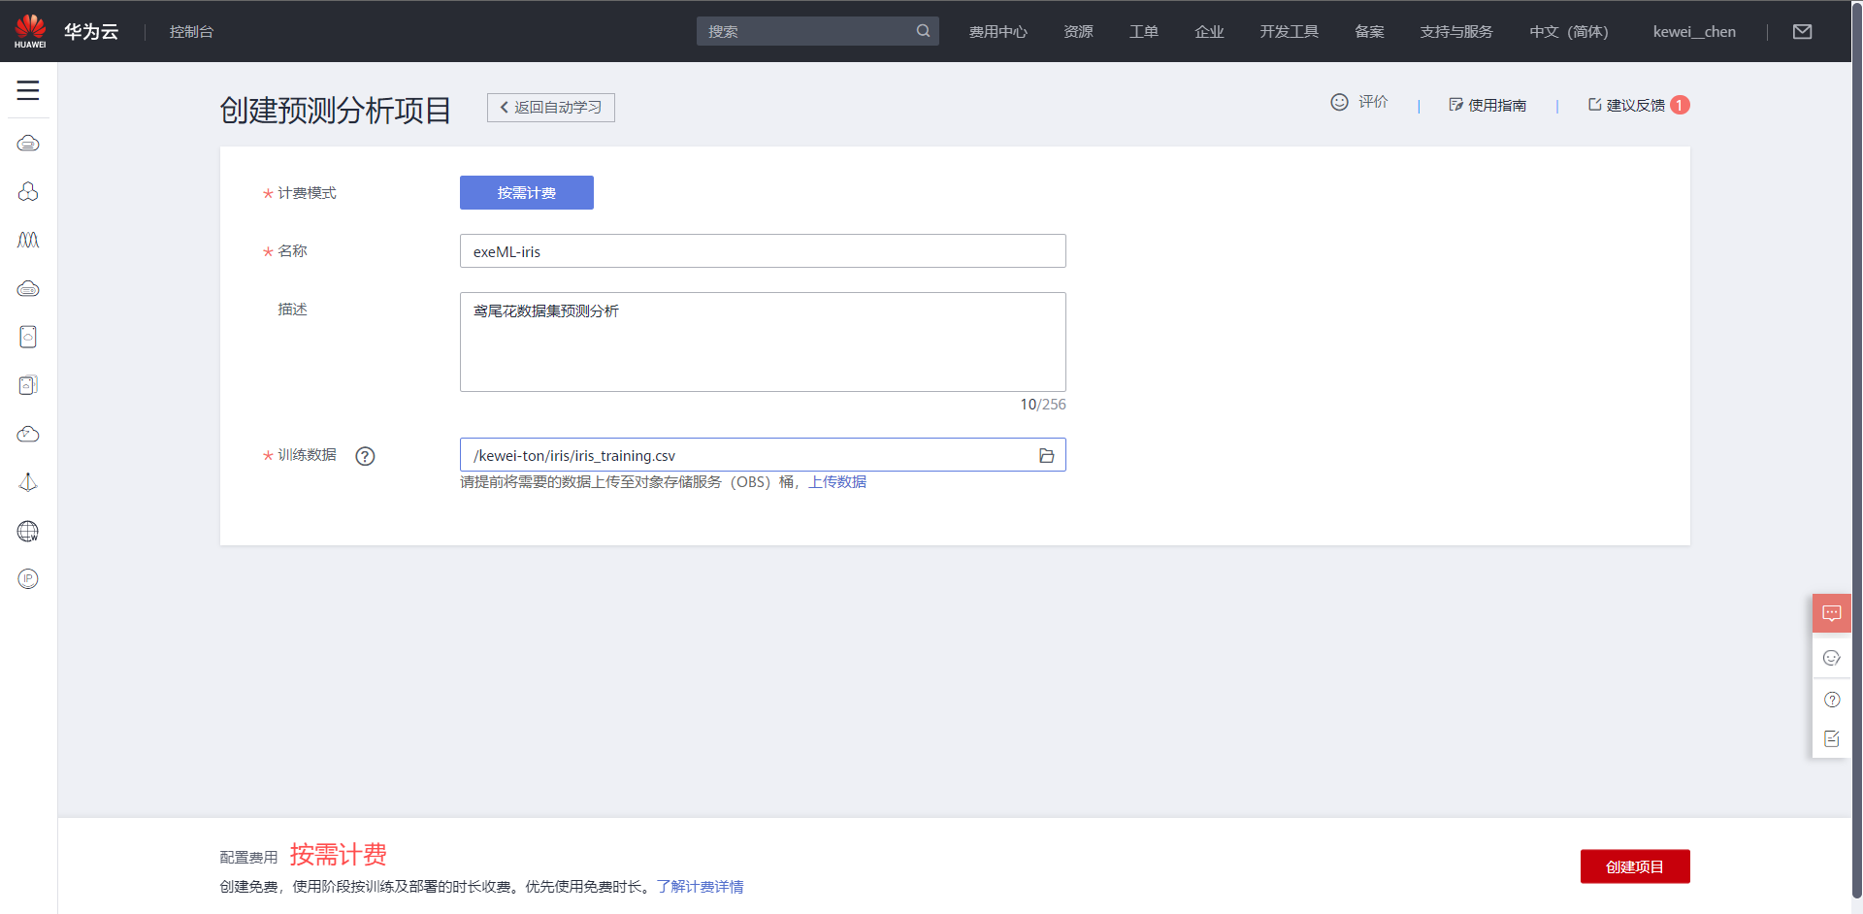Image resolution: width=1863 pixels, height=914 pixels.
Task: Click the single disk cloud sidebar icon
Action: pyautogui.click(x=28, y=337)
